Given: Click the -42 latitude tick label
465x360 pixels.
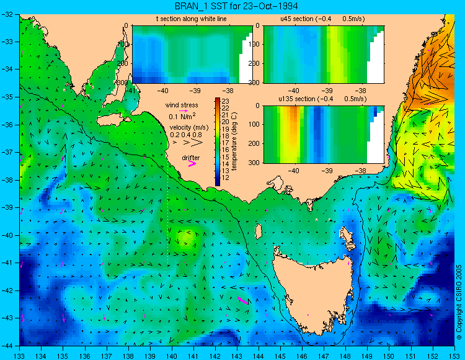Looking at the screenshot, I should pos(8,290).
